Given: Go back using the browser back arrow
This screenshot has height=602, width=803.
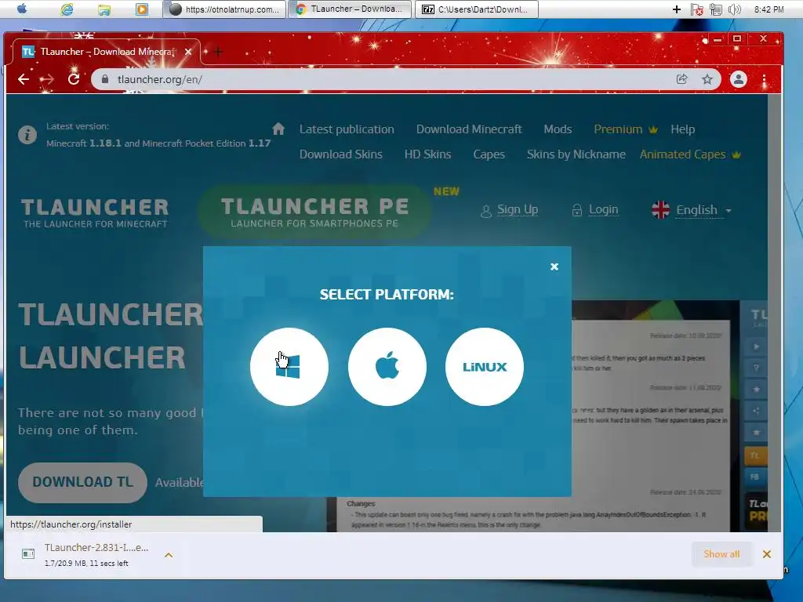Looking at the screenshot, I should [24, 79].
